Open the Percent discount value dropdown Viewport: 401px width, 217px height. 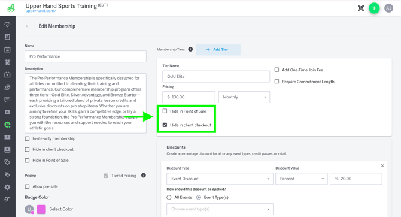[x=301, y=179]
